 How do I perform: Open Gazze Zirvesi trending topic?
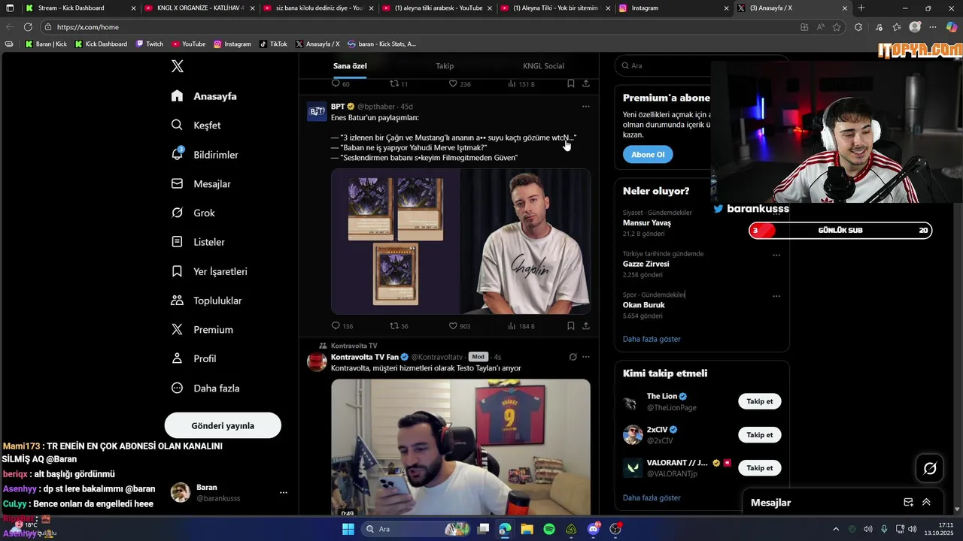click(x=646, y=264)
